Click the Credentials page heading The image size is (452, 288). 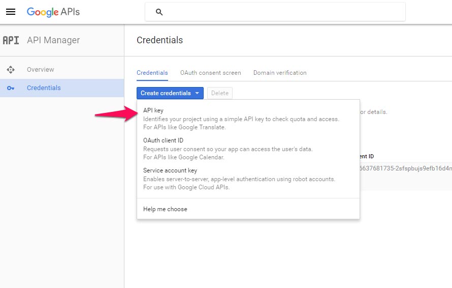pyautogui.click(x=159, y=40)
